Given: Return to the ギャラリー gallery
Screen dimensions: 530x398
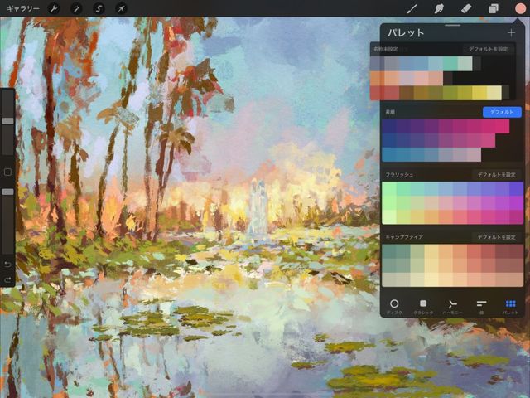Looking at the screenshot, I should [23, 8].
